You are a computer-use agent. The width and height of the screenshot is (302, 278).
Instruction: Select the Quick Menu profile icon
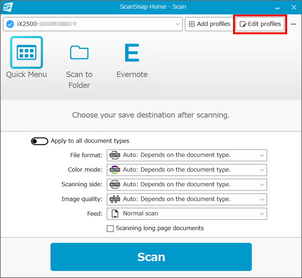tap(27, 53)
